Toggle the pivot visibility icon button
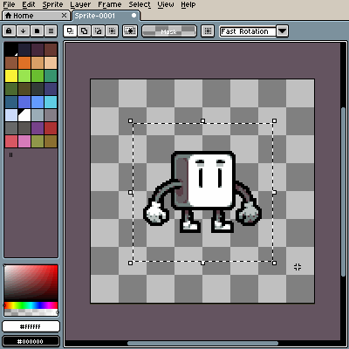 coord(208,31)
